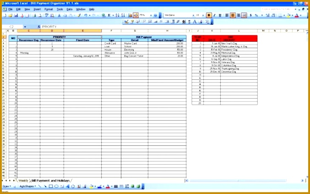This screenshot has height=194, width=310.
Task: Open the font size dropdown
Action: pyautogui.click(x=203, y=15)
